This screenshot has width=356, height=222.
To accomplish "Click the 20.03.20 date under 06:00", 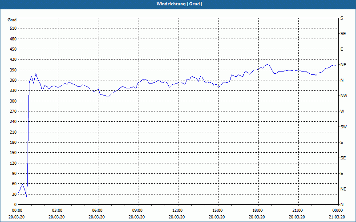I will click(x=97, y=217).
